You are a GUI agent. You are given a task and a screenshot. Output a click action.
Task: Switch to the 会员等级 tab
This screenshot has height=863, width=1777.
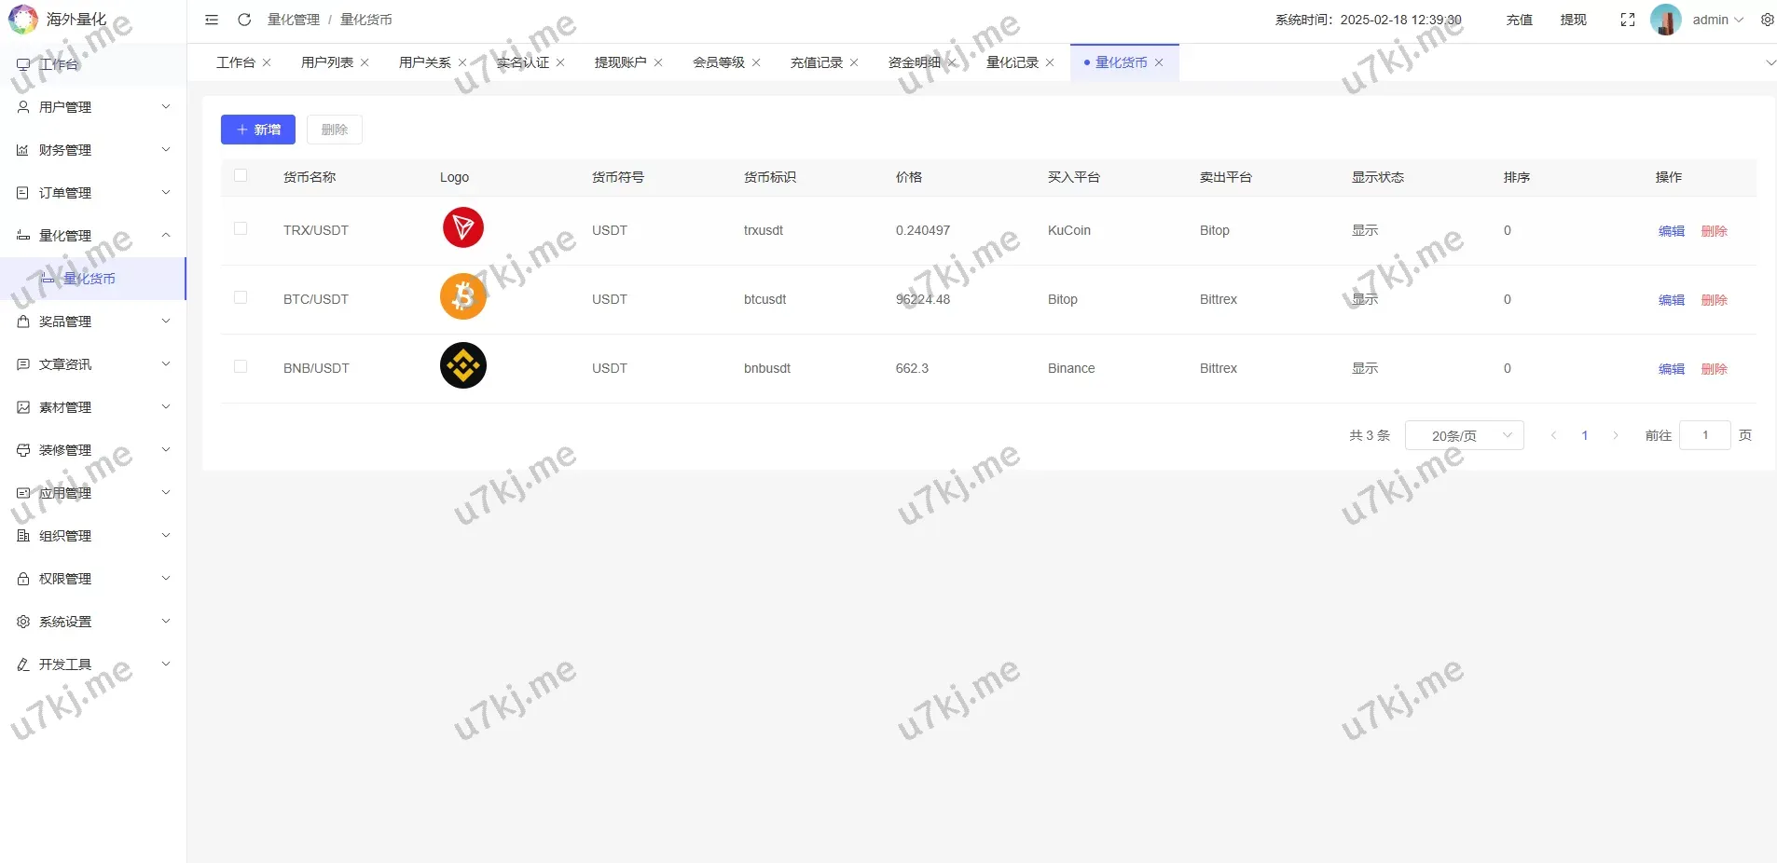[x=718, y=62]
